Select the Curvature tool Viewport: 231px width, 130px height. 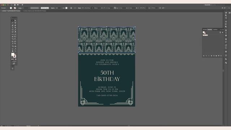pyautogui.click(x=15, y=25)
